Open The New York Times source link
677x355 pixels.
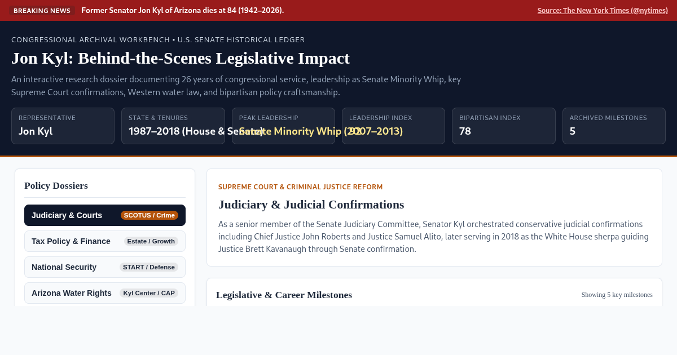pos(603,11)
